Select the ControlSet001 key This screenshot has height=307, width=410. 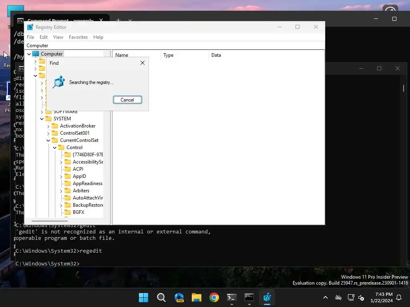click(74, 133)
